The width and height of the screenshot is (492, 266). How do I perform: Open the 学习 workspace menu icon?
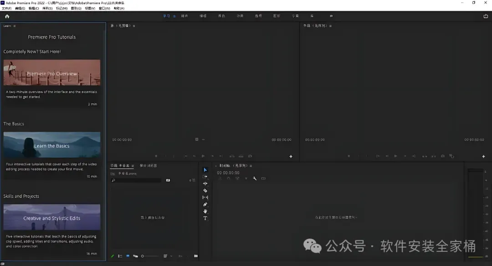pyautogui.click(x=174, y=16)
